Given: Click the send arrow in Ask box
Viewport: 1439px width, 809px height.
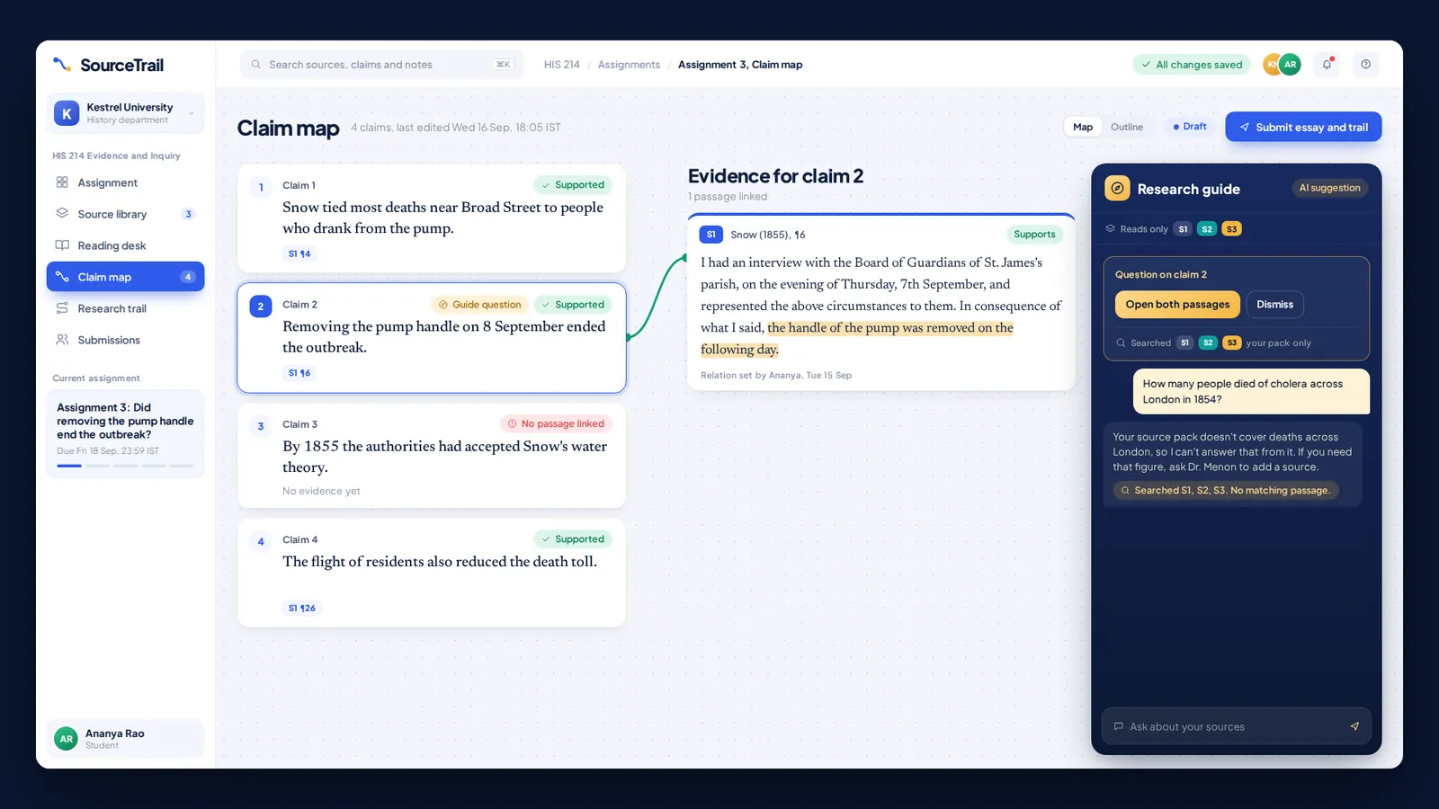Looking at the screenshot, I should (x=1354, y=726).
